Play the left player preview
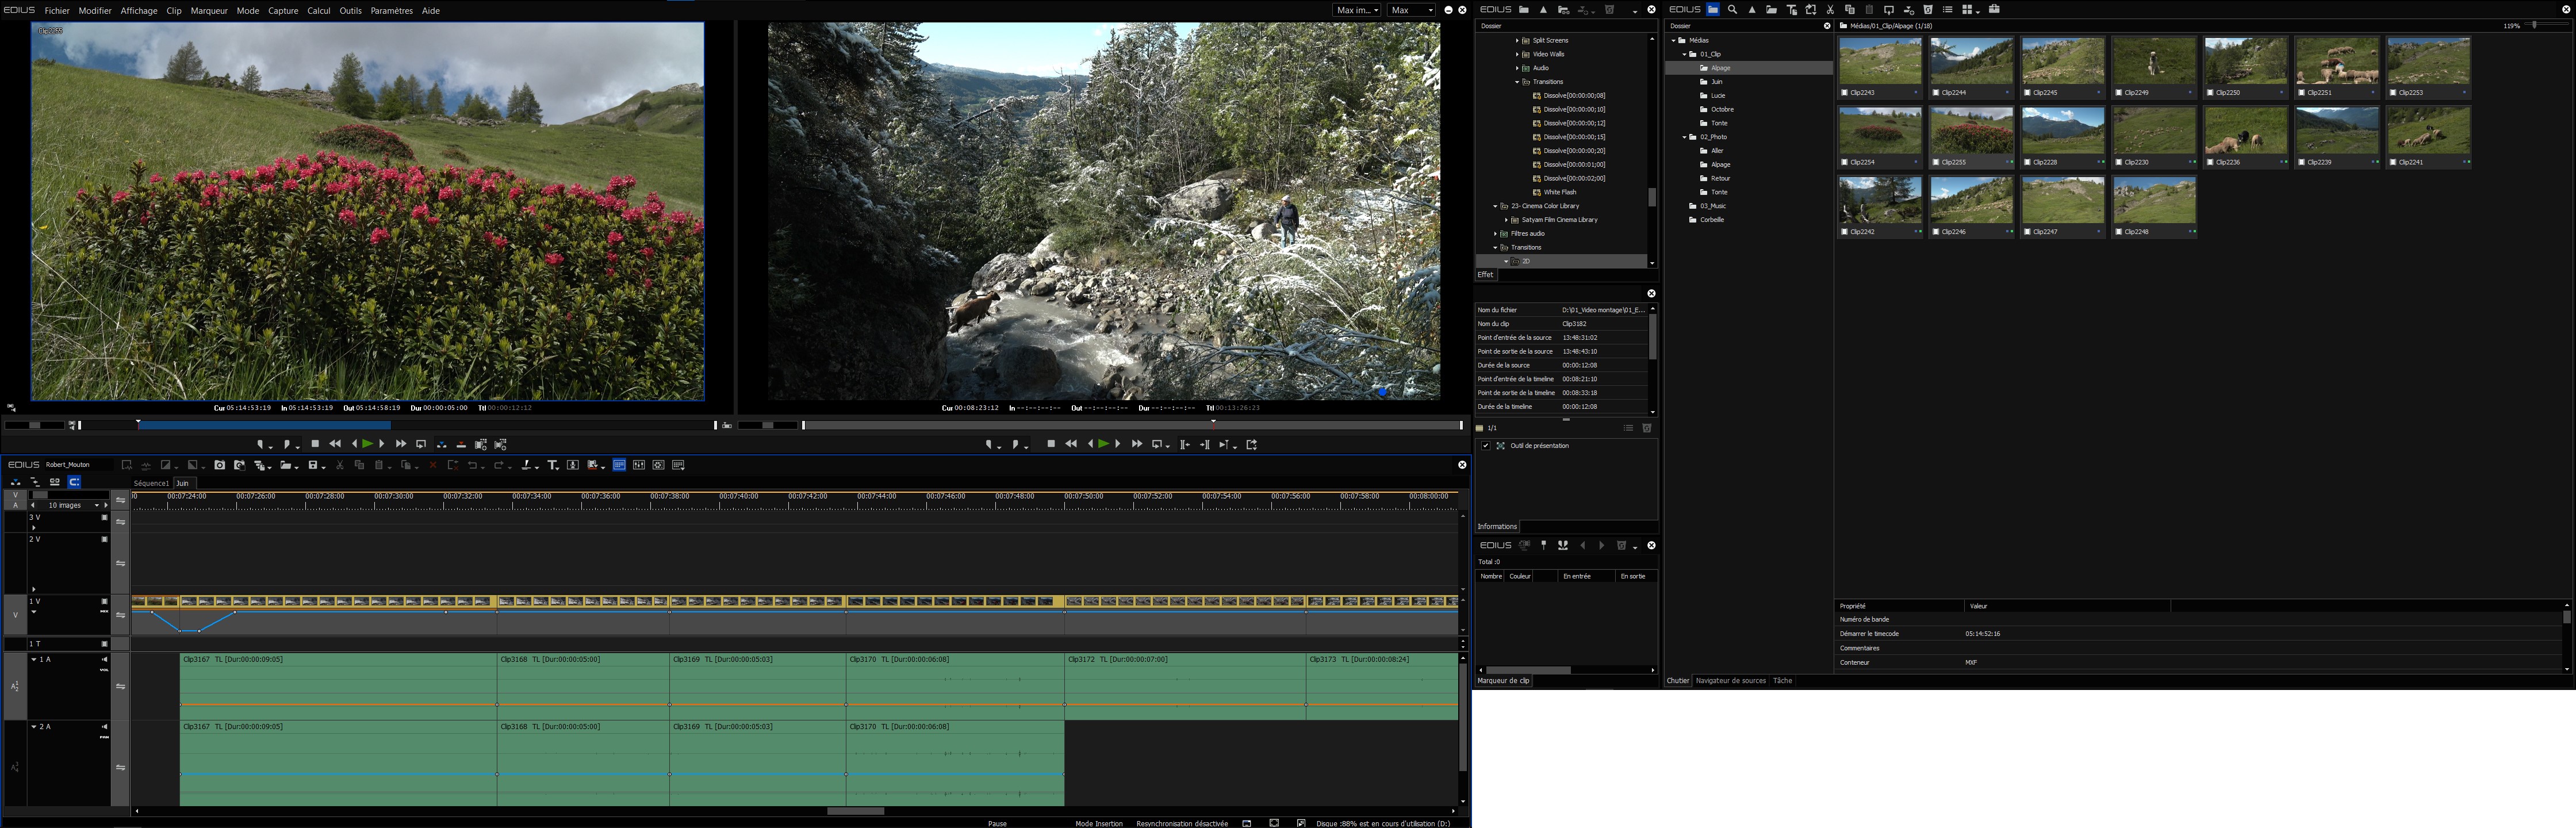Image resolution: width=2576 pixels, height=828 pixels. click(368, 444)
